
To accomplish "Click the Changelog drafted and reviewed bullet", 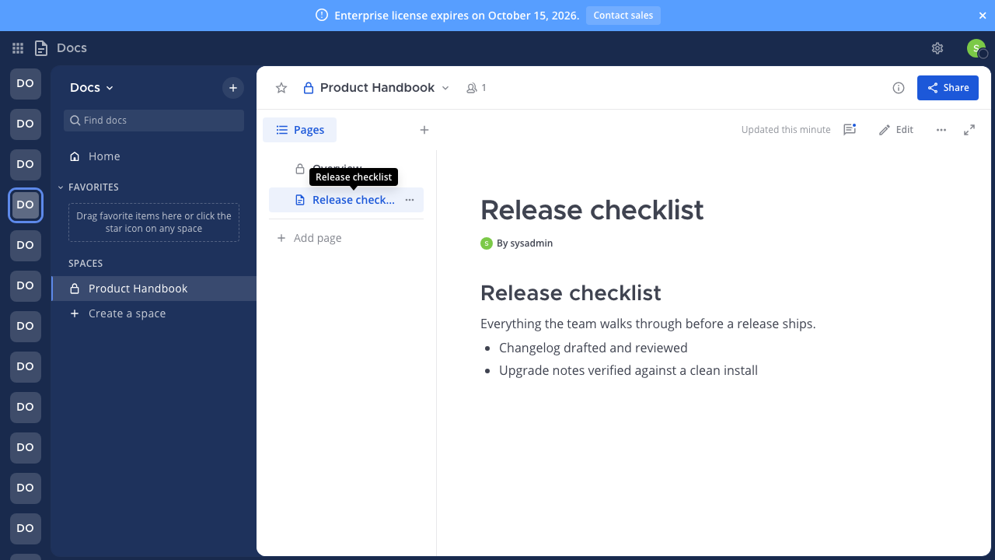I will (593, 348).
